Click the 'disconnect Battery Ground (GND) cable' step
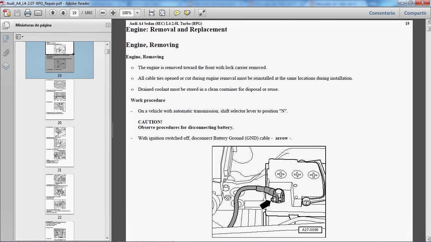The width and height of the screenshot is (431, 242). pos(215,138)
